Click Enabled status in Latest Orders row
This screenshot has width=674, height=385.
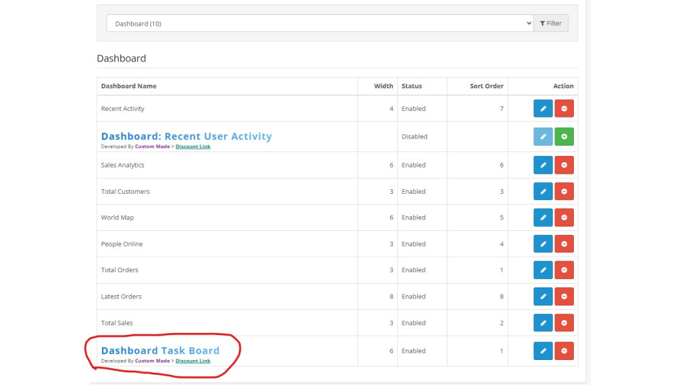413,296
